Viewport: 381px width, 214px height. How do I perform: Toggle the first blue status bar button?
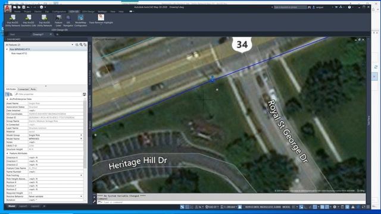click(182, 207)
